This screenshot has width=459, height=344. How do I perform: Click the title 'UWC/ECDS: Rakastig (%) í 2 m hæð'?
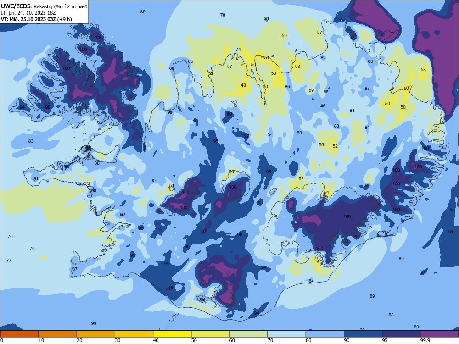click(x=44, y=6)
